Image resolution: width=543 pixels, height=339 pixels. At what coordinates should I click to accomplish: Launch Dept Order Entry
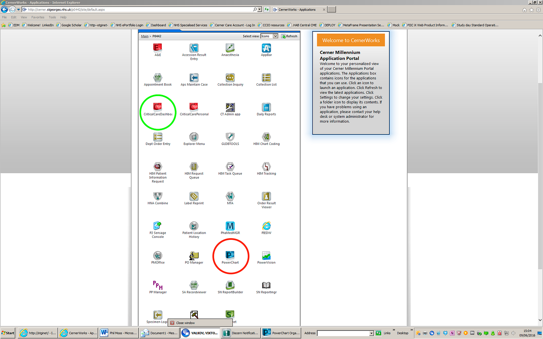[157, 137]
